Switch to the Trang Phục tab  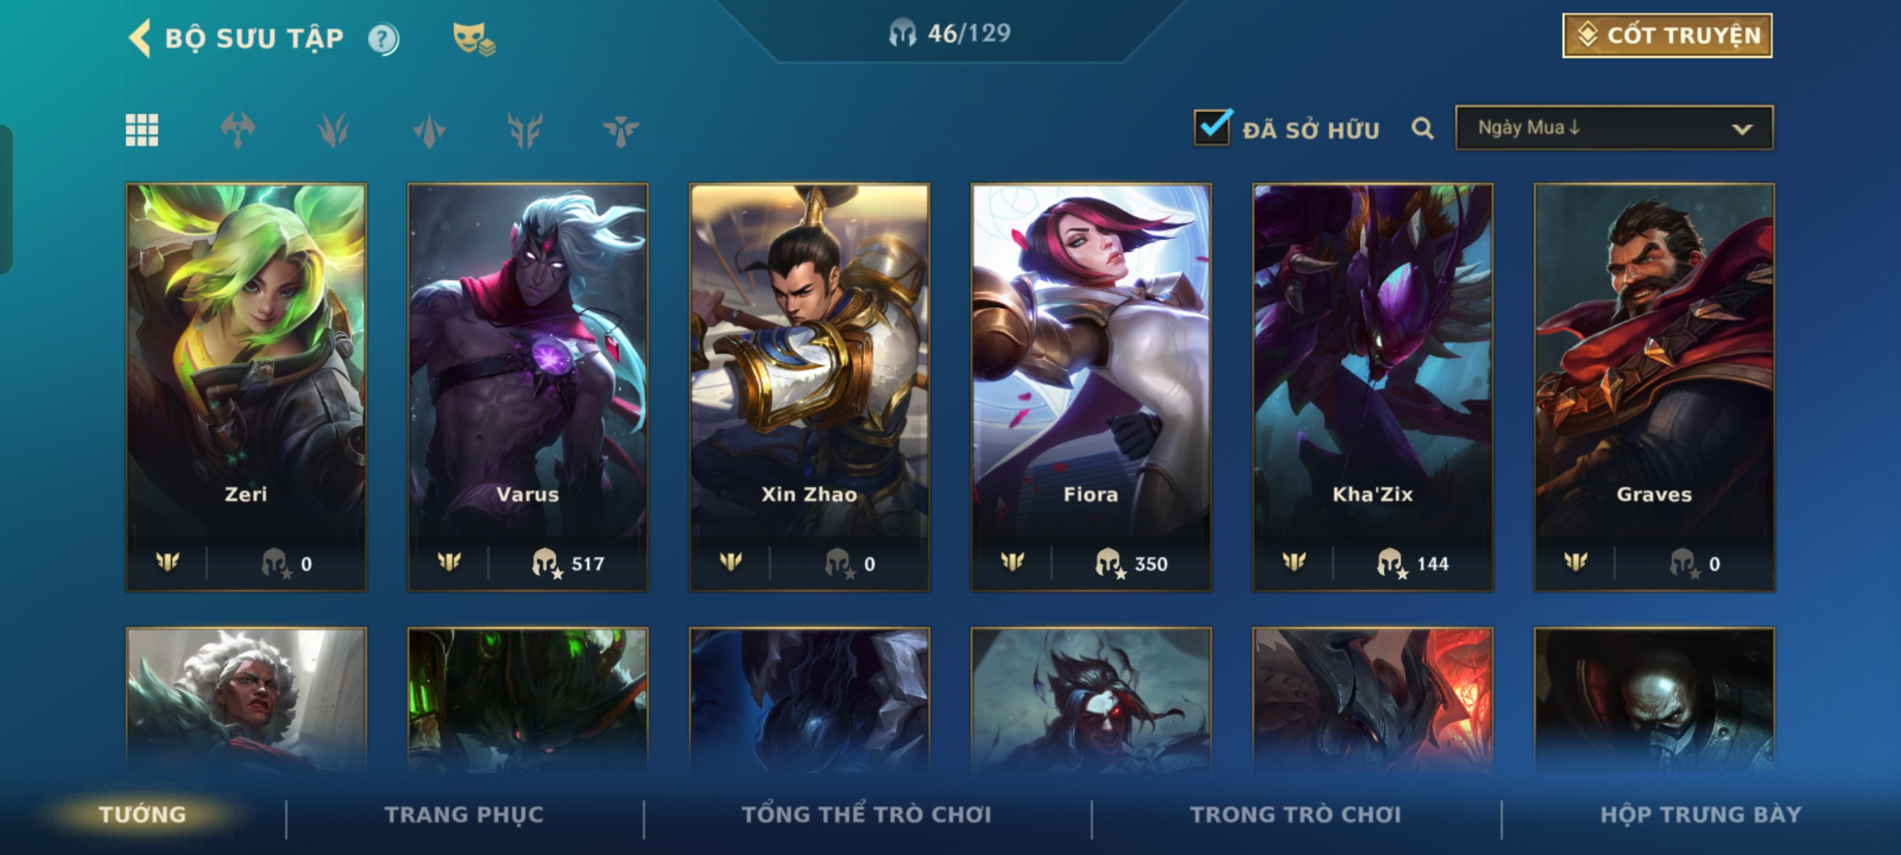[x=464, y=815]
